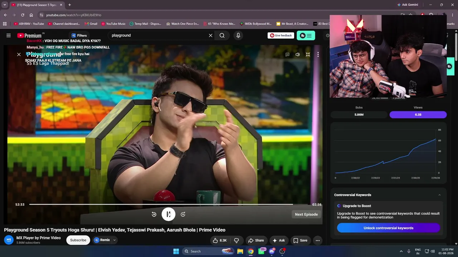Viewport: 458px width, 257px height.
Task: Open the MX Player channel avatar
Action: (x=9, y=240)
